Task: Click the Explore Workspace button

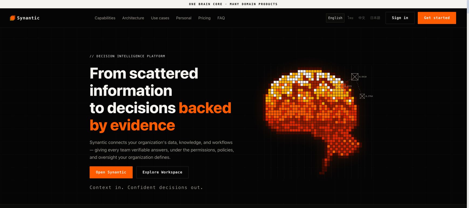Action: click(x=162, y=172)
